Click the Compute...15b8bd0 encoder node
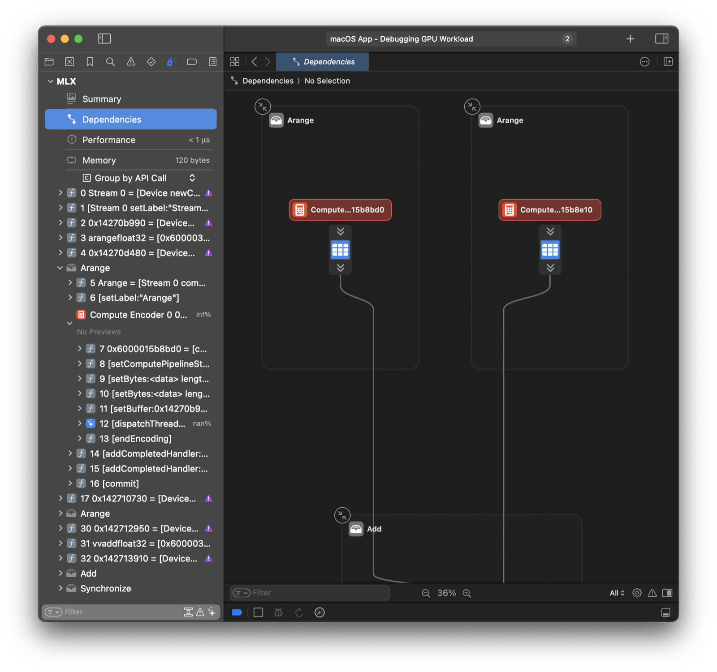The image size is (717, 672). (x=340, y=210)
